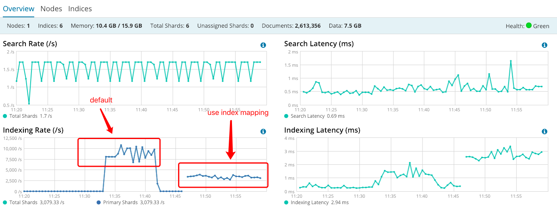
Task: Toggle Total Shards legend under Indexing Rate
Action: click(33, 202)
